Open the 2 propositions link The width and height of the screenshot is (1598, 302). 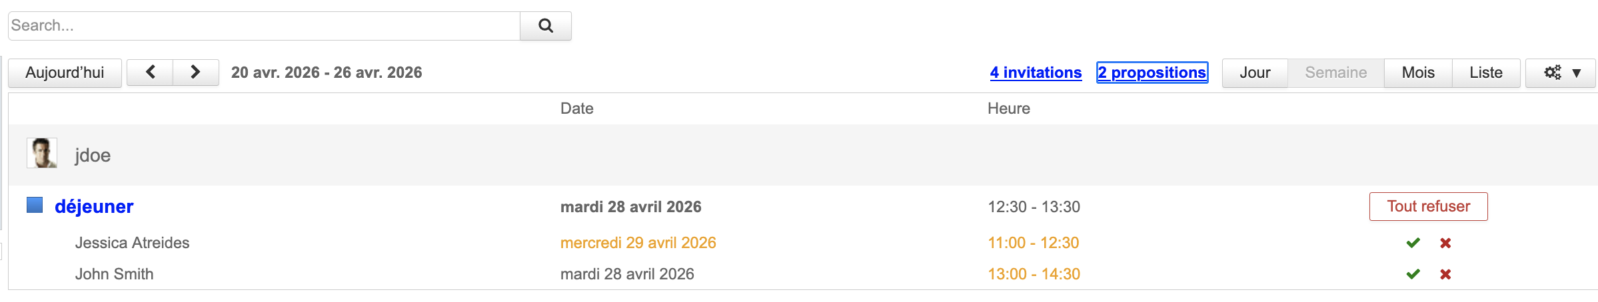coord(1152,73)
